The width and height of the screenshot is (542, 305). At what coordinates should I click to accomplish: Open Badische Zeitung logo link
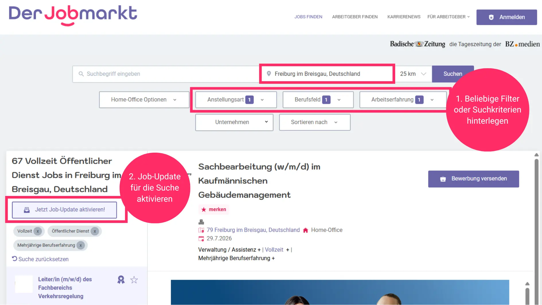point(417,44)
